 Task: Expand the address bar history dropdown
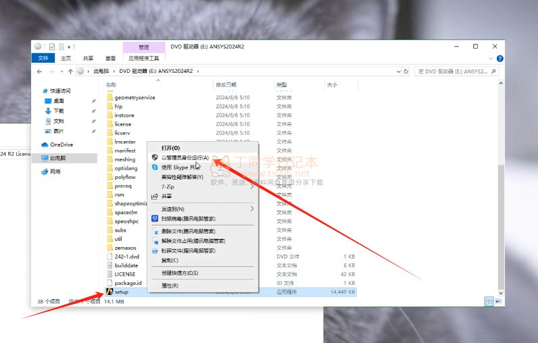coord(398,72)
